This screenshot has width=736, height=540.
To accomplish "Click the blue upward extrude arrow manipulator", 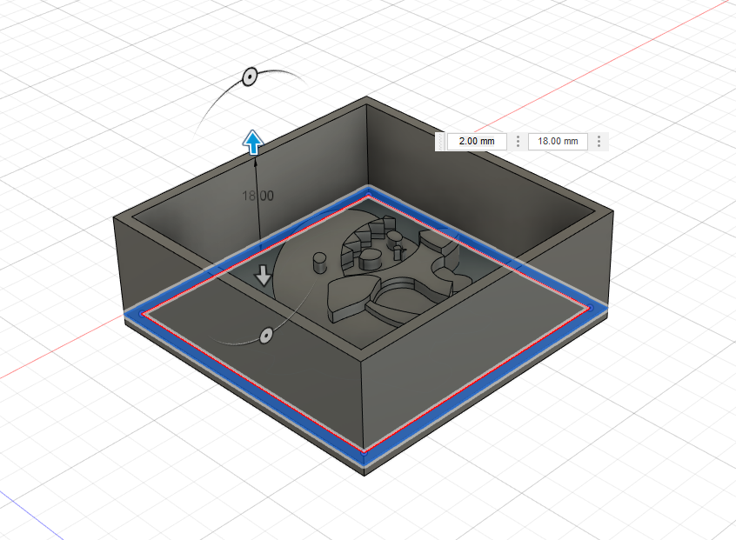I will (x=253, y=142).
